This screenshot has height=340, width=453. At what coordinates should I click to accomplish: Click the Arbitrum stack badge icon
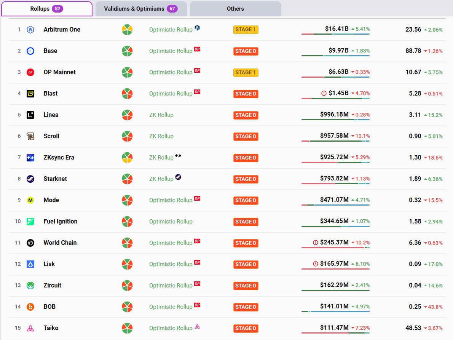pyautogui.click(x=197, y=28)
